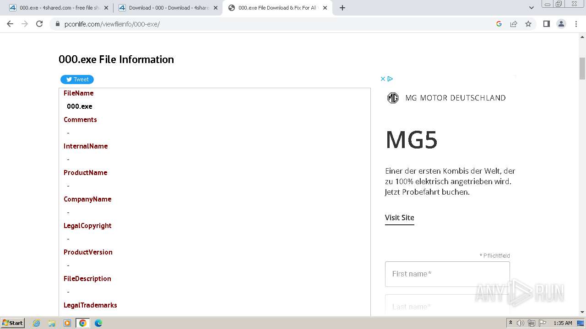
Task: Close the 000.exe File Download & Fix tab
Action: pos(325,8)
